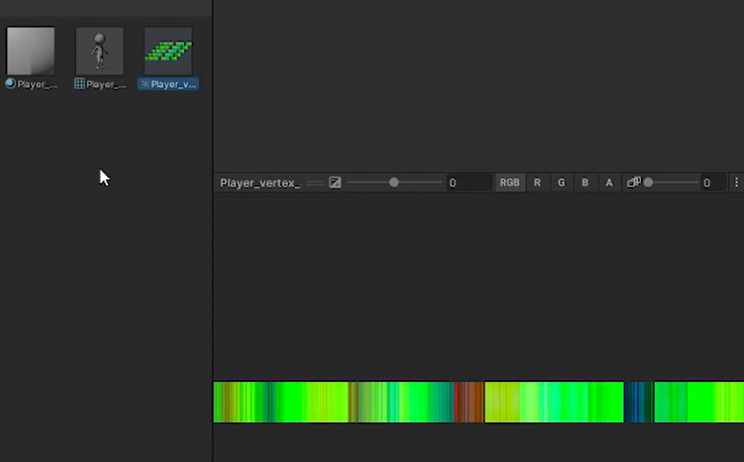Toggle the A alpha channel button

(610, 182)
